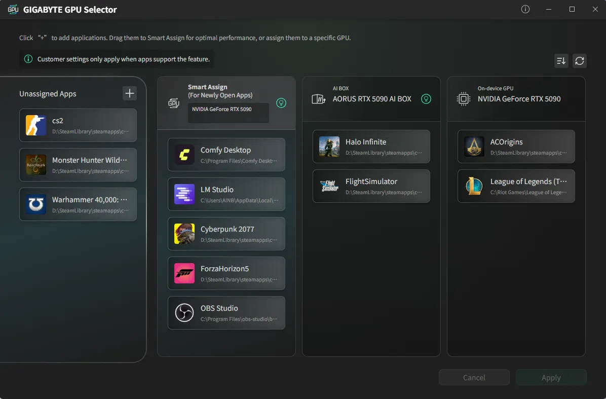Minimize the GPU Selector window

tap(548, 9)
